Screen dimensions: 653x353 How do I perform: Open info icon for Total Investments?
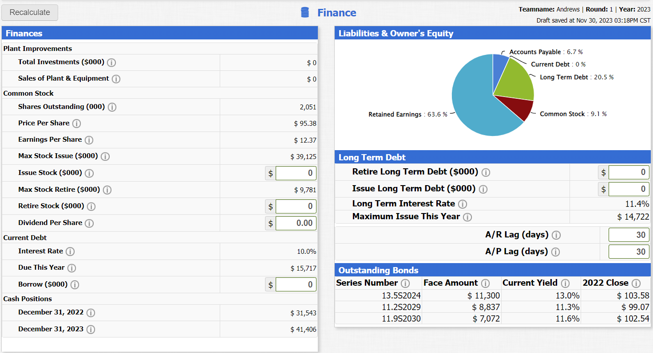(x=112, y=62)
